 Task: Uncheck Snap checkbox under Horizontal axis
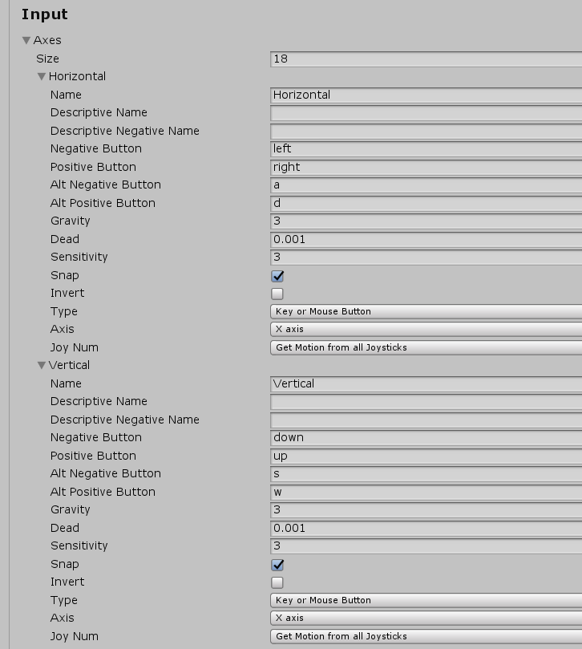[x=277, y=275]
